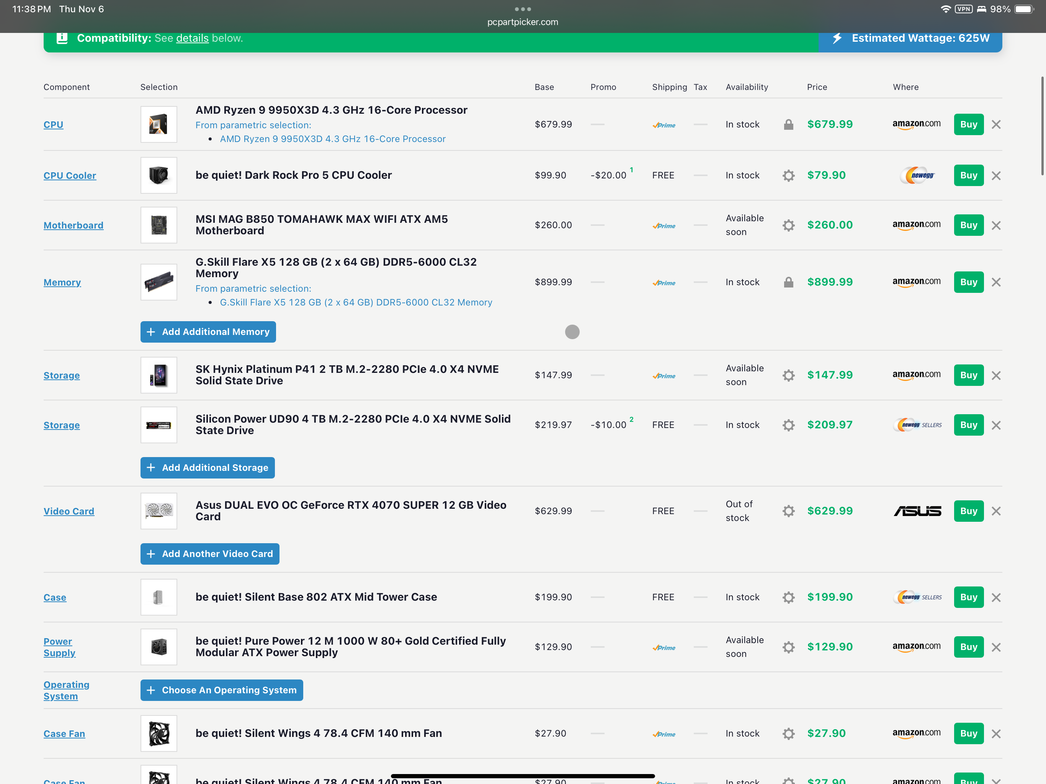Click gear icon for MSI Motherboard row
Image resolution: width=1046 pixels, height=784 pixels.
point(788,225)
